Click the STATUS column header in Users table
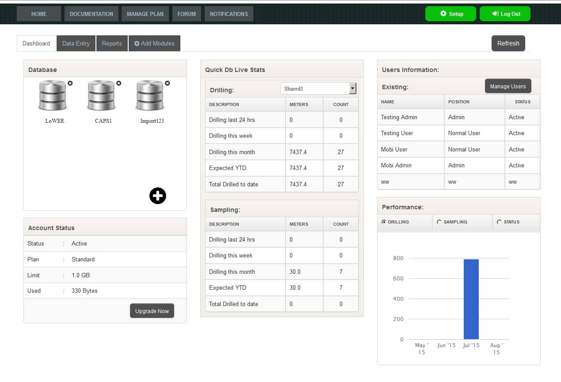The image size is (561, 382). (x=523, y=102)
